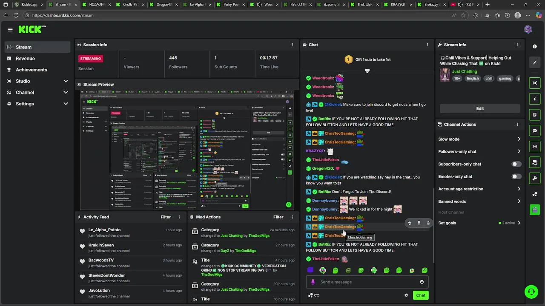Open the emoji picker in message box
The width and height of the screenshot is (545, 306).
422,282
